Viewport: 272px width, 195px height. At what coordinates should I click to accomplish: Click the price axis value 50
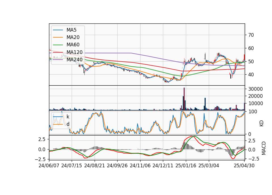click(251, 62)
